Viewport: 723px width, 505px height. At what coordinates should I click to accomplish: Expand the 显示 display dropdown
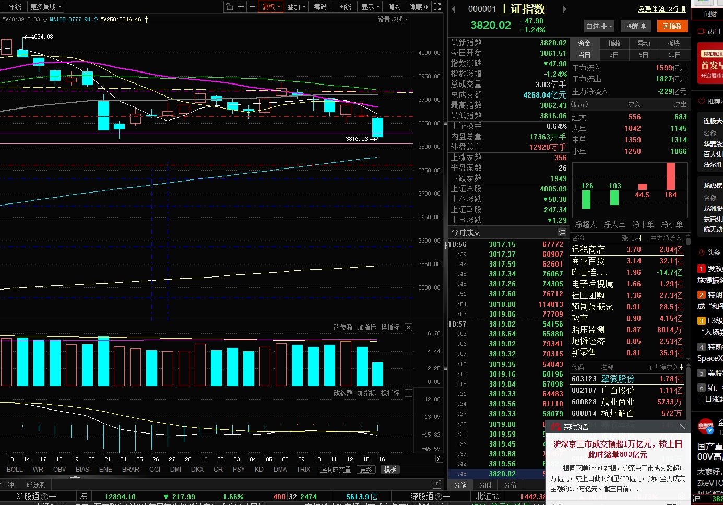tap(371, 7)
